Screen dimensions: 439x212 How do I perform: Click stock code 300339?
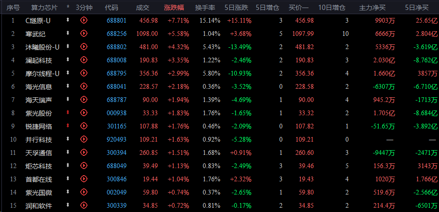pos(117,206)
